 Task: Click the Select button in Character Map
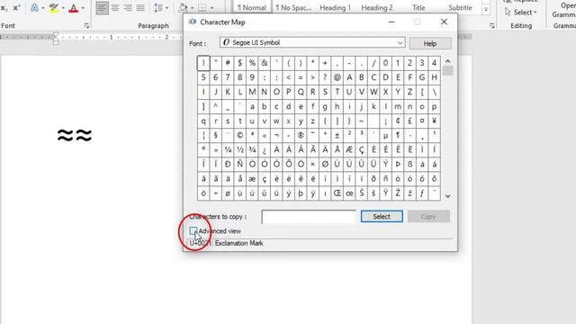382,216
